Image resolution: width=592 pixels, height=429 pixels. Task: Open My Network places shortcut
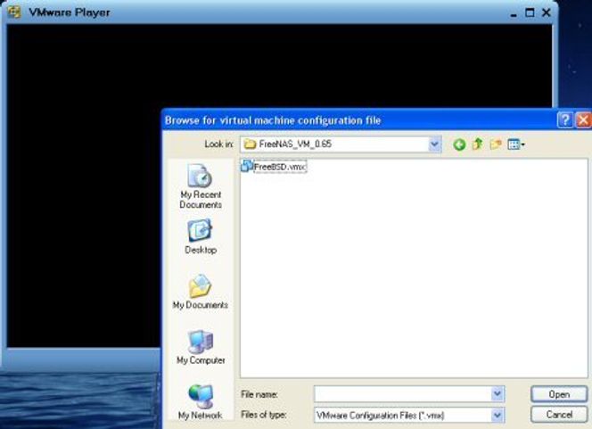201,402
